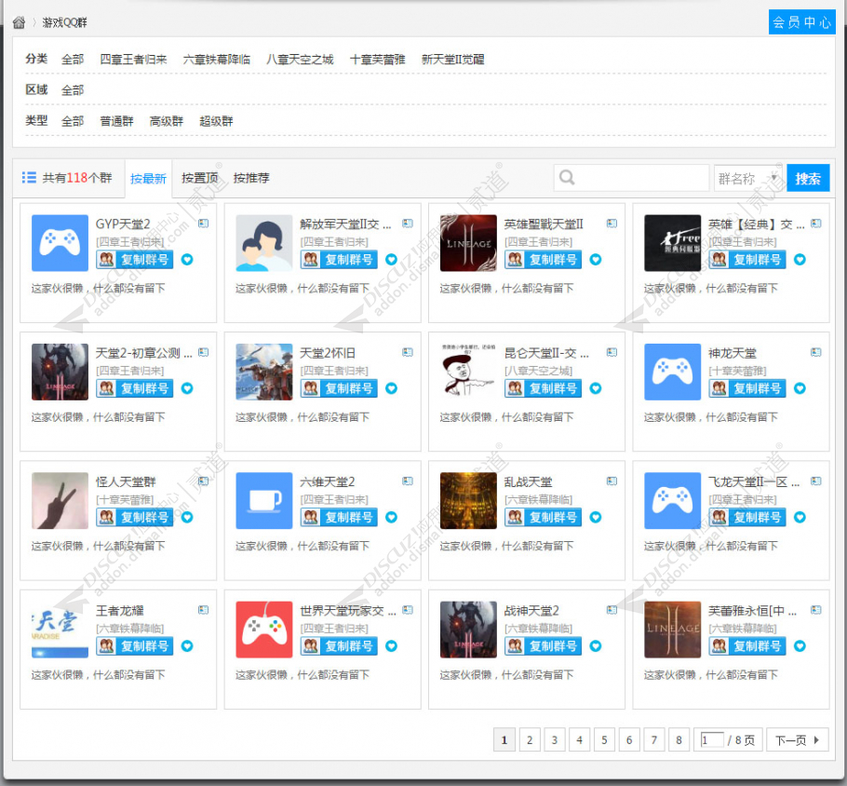Viewport: 847px width, 786px height.
Task: Click the card icon next to 解放军天堂II交
Action: [408, 224]
